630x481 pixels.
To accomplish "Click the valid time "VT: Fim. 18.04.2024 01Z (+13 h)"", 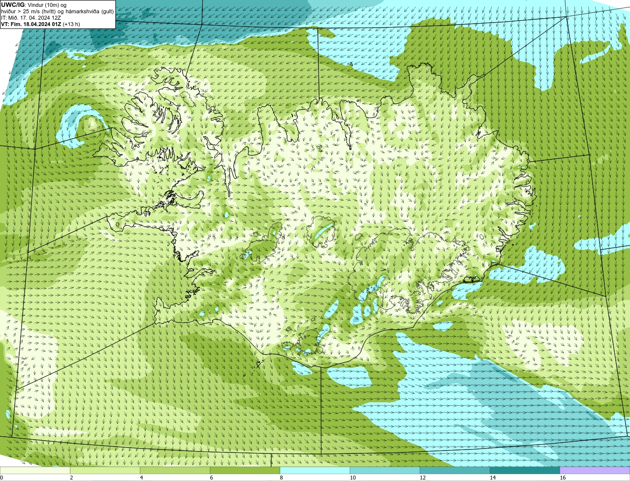I will click(40, 24).
